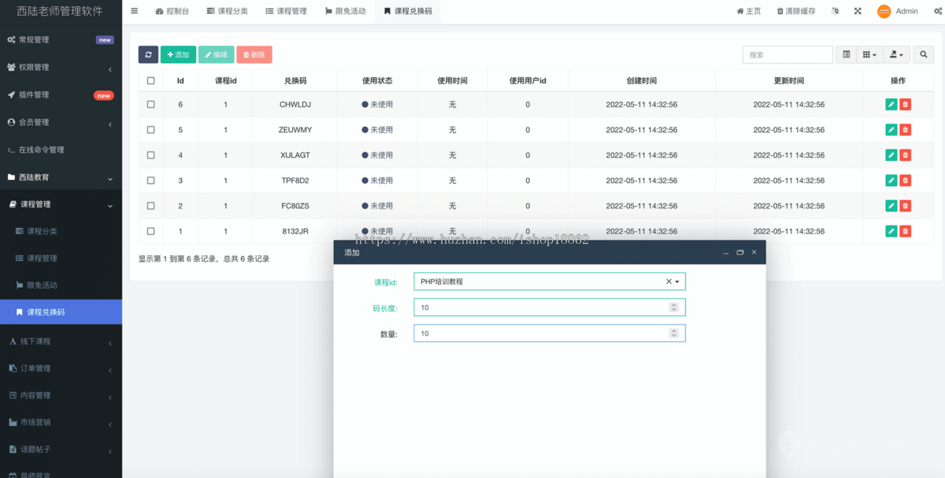This screenshot has height=478, width=945.
Task: Toggle fullscreen mode from the top bar
Action: pyautogui.click(x=858, y=10)
